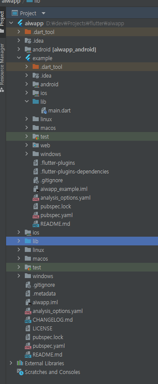Select the root-level analysis_options.yaml

(58, 311)
